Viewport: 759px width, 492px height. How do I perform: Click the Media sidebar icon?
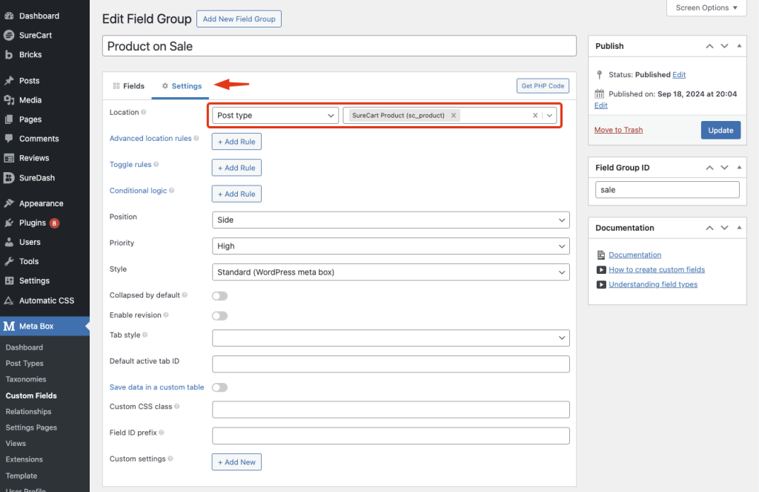tap(9, 100)
